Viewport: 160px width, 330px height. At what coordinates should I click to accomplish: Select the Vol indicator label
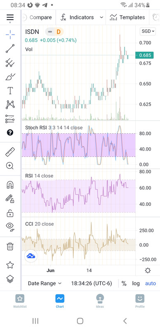29,49
